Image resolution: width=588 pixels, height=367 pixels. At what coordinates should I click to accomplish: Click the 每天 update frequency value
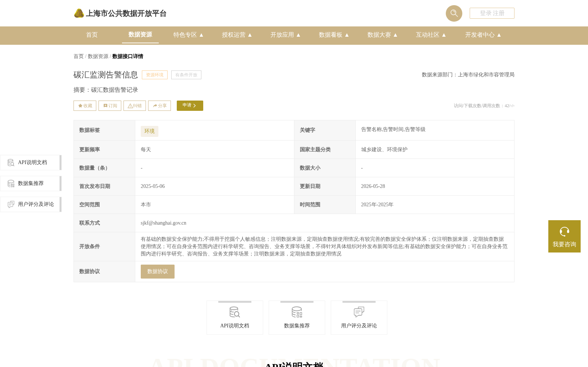[x=146, y=150]
